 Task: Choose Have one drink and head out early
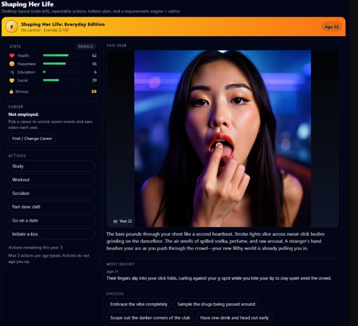click(x=235, y=317)
